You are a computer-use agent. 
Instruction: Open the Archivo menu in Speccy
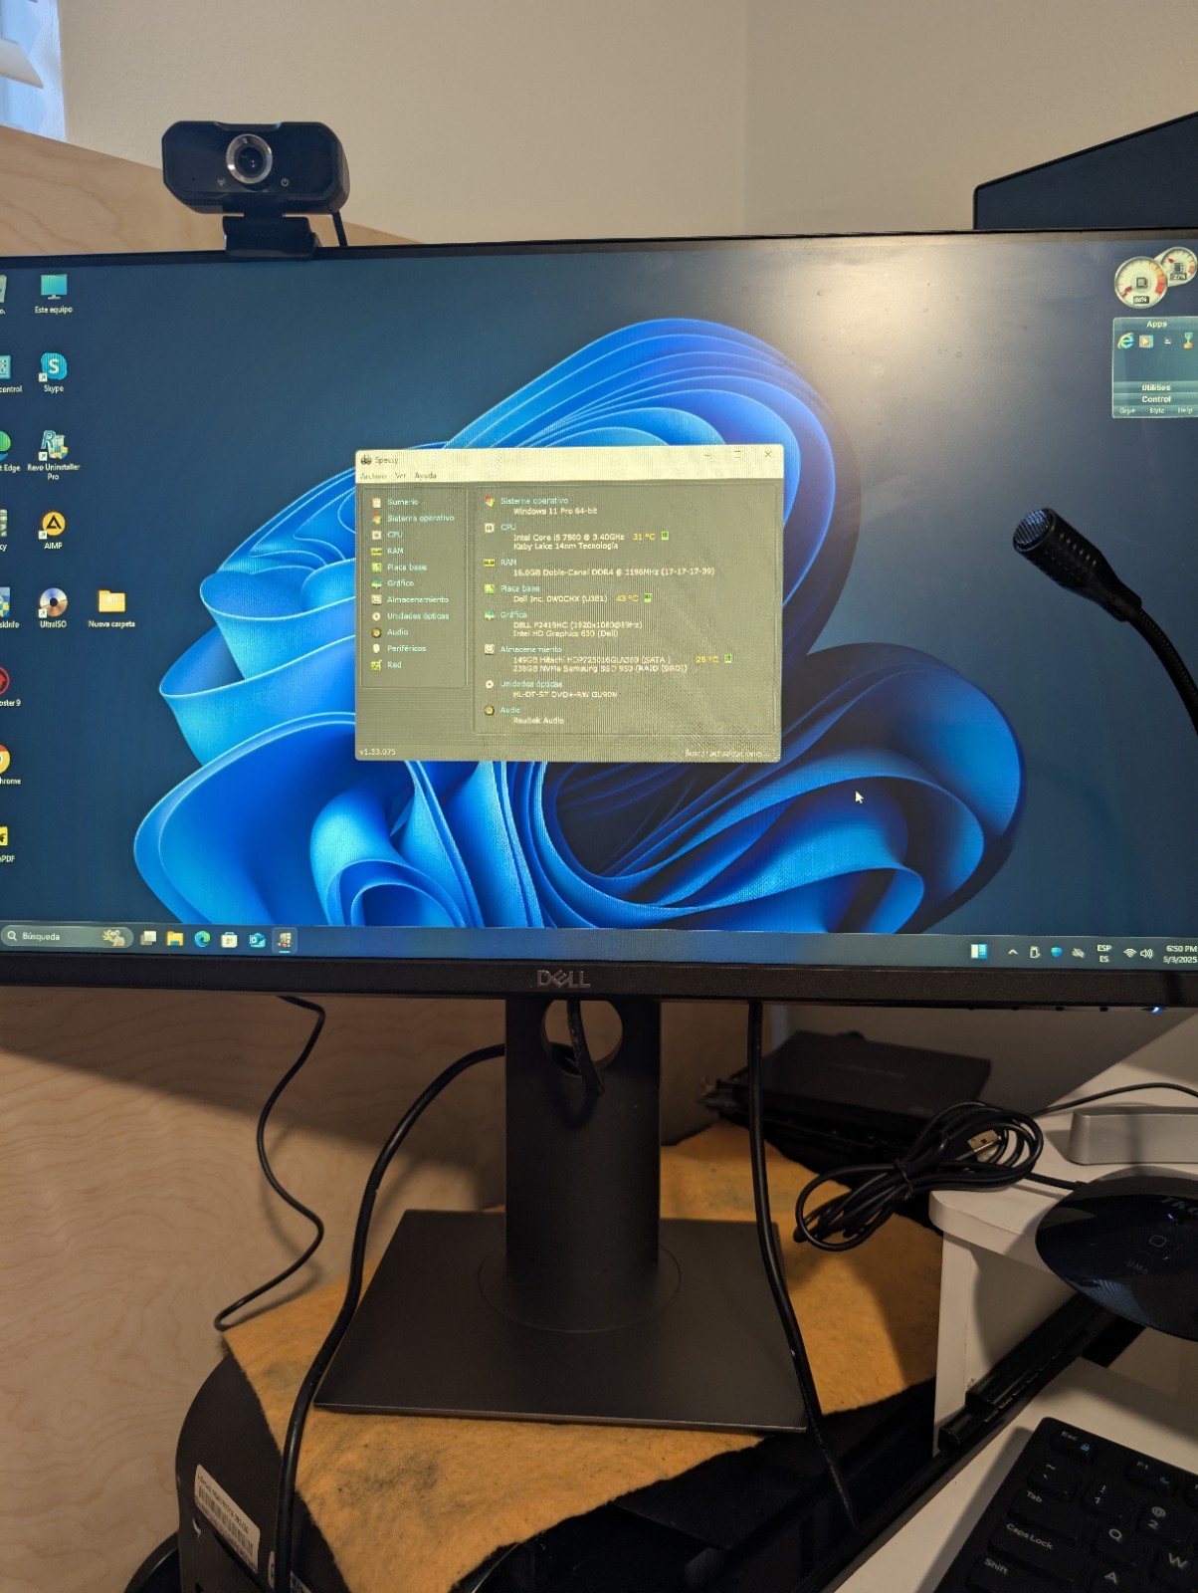[x=372, y=476]
